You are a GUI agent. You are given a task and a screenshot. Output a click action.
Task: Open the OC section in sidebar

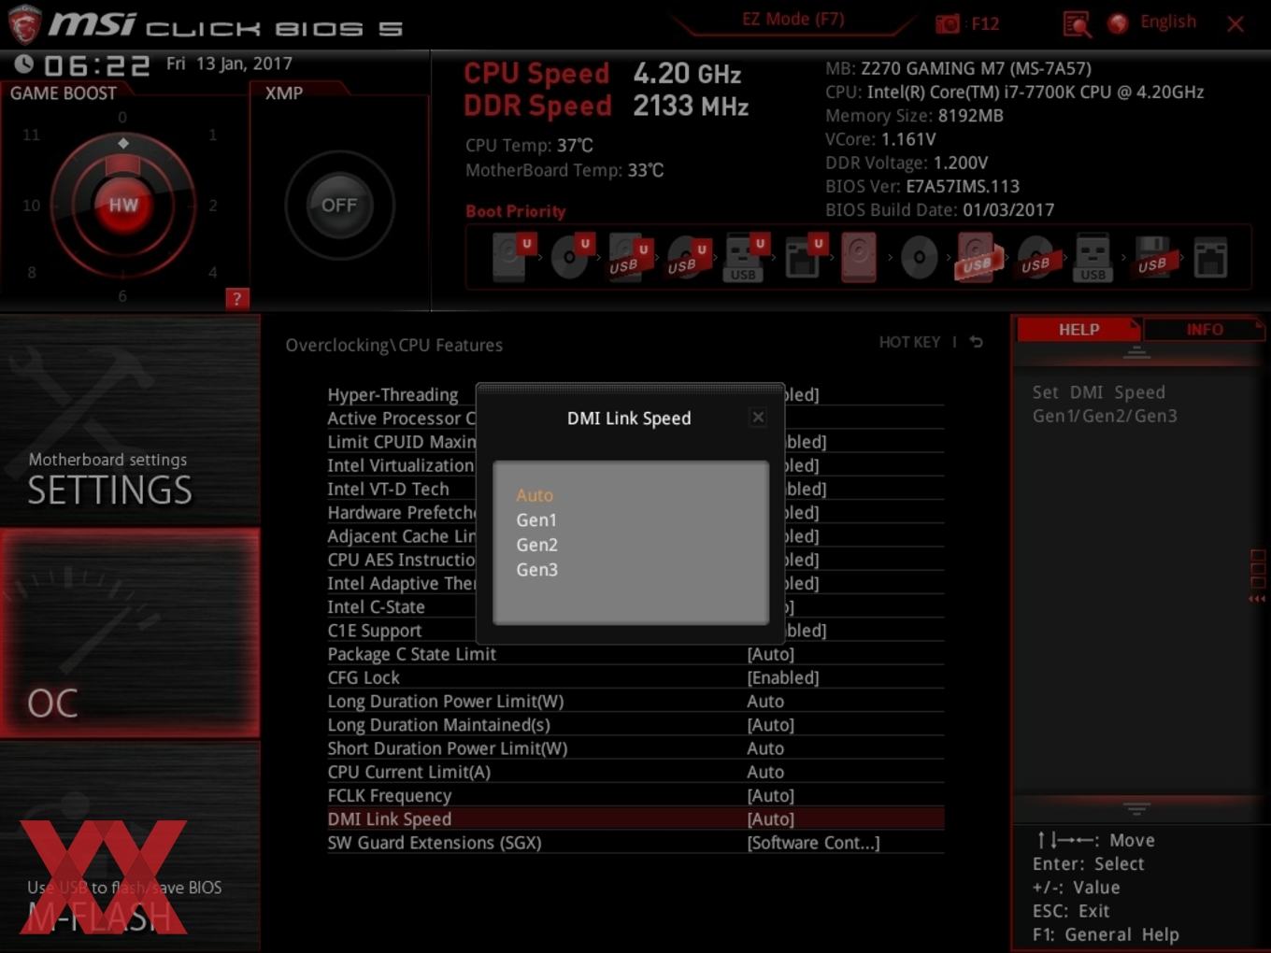click(130, 633)
